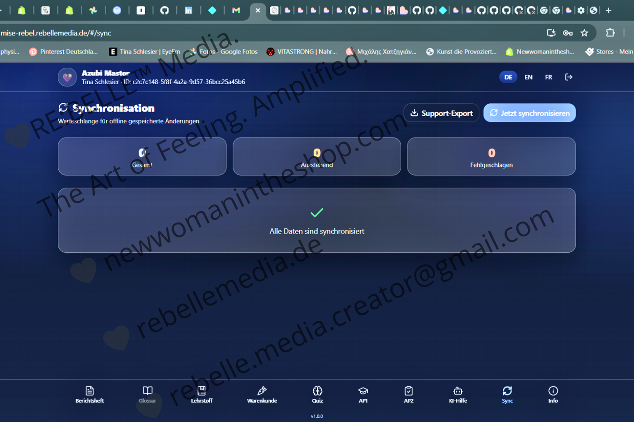
Task: Open the Berichtsheft section
Action: click(90, 394)
